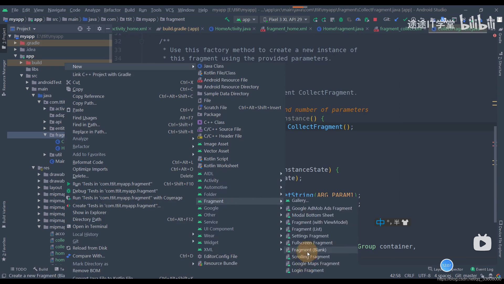Image resolution: width=504 pixels, height=284 pixels.
Task: Open the Activity submenu arrow
Action: pyautogui.click(x=281, y=180)
